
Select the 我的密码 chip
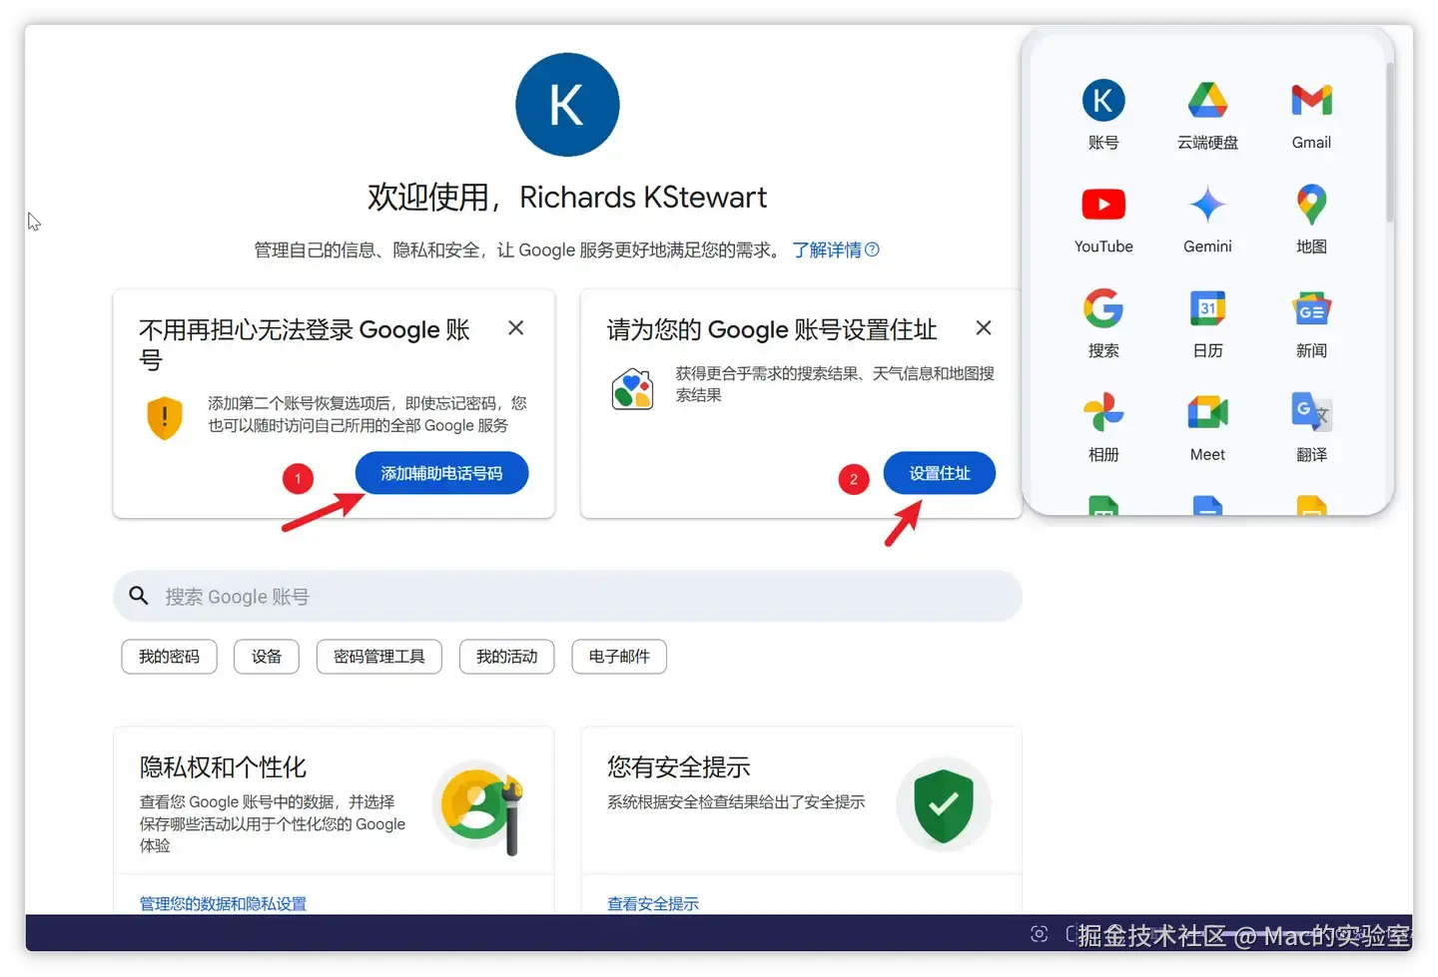click(169, 657)
